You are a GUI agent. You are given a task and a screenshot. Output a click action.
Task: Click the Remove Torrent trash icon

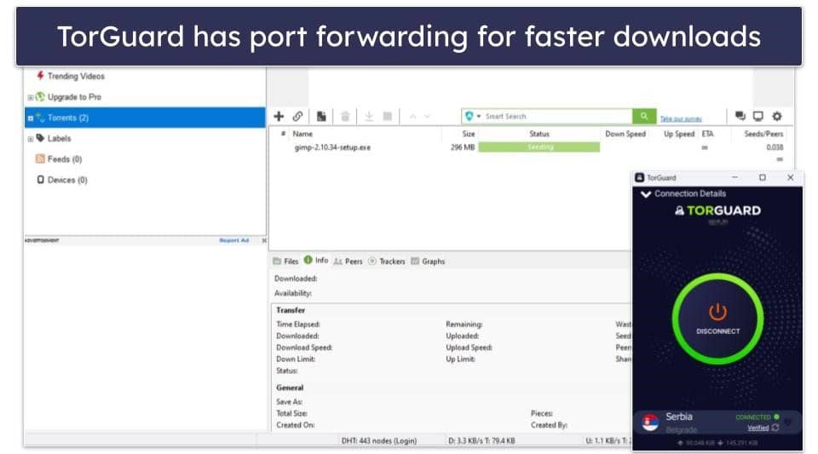[x=345, y=116]
